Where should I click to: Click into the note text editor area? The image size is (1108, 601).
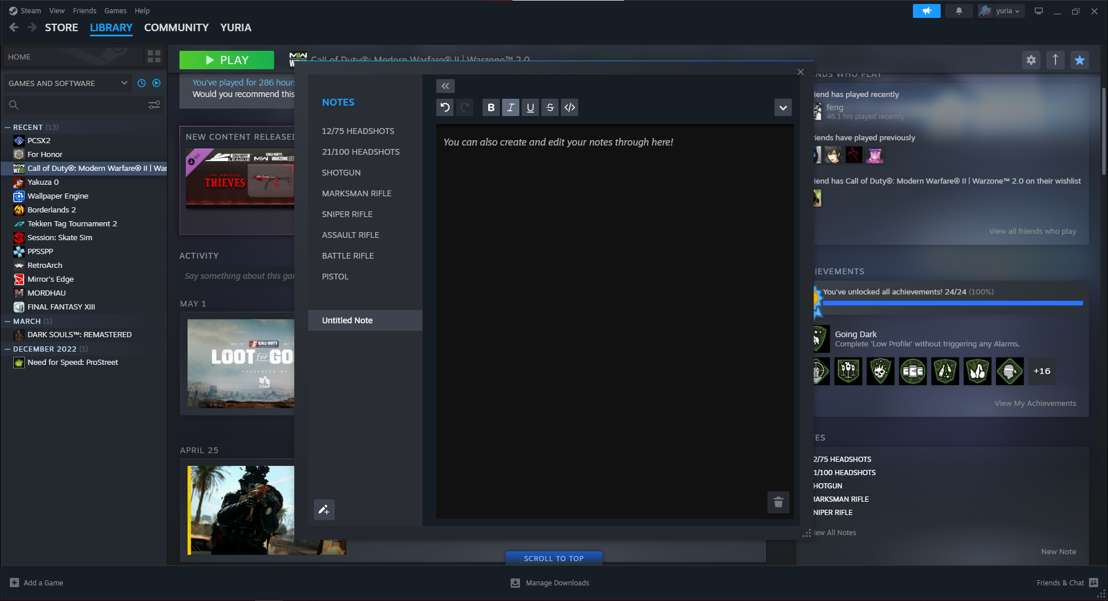click(x=615, y=322)
